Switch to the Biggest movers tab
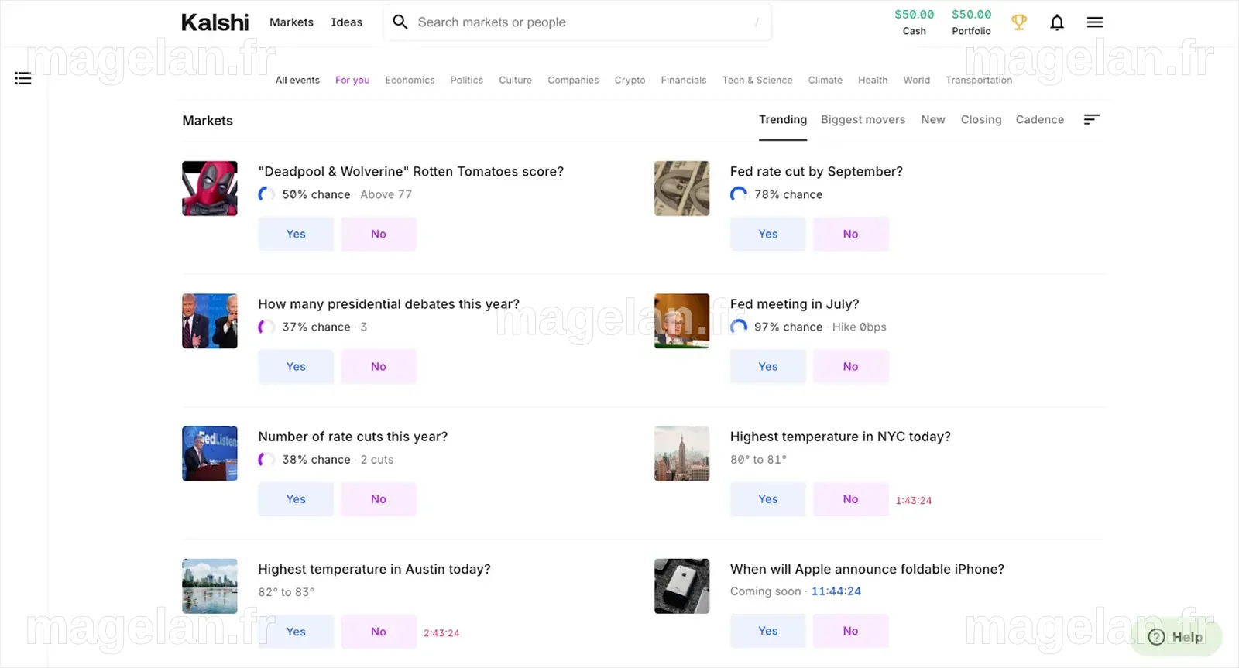 (x=863, y=120)
